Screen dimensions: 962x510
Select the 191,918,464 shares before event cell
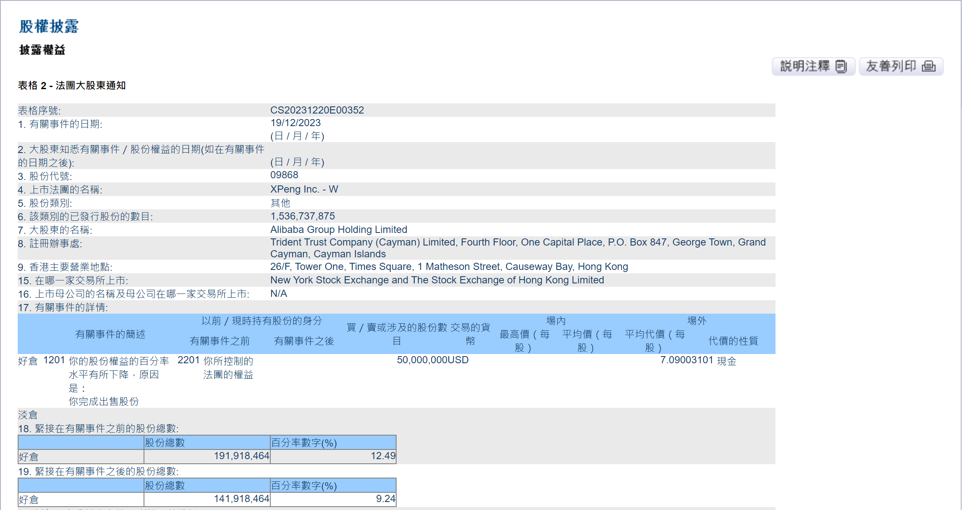[241, 456]
